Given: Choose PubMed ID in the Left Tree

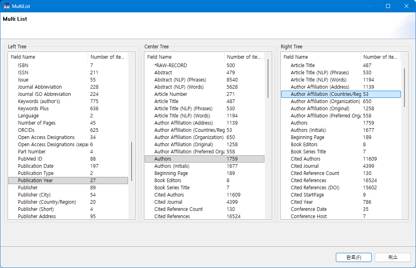Looking at the screenshot, I should 30,159.
